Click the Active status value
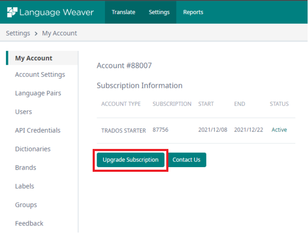Screen dimensions: 308x234 click(279, 129)
